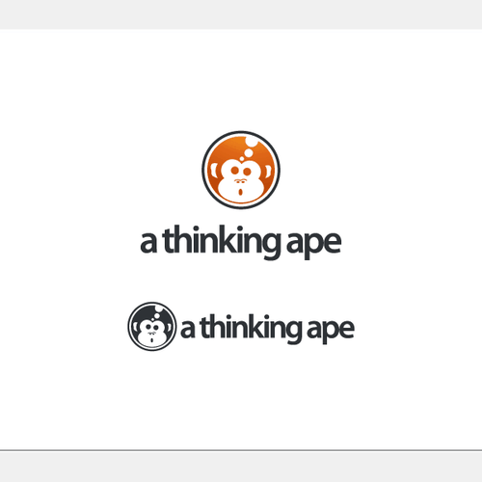Image resolution: width=482 pixels, height=482 pixels.
Task: Click the orange ape logo circle
Action: tap(241, 170)
